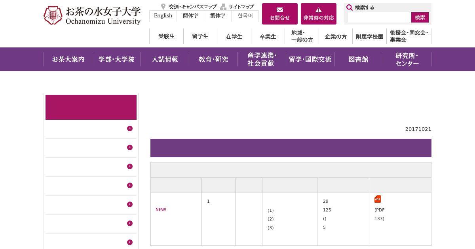
Task: Switch language to 簡体字
Action: click(x=190, y=16)
